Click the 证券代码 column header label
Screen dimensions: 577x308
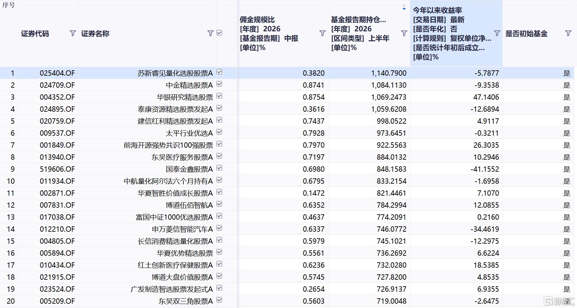(35, 34)
